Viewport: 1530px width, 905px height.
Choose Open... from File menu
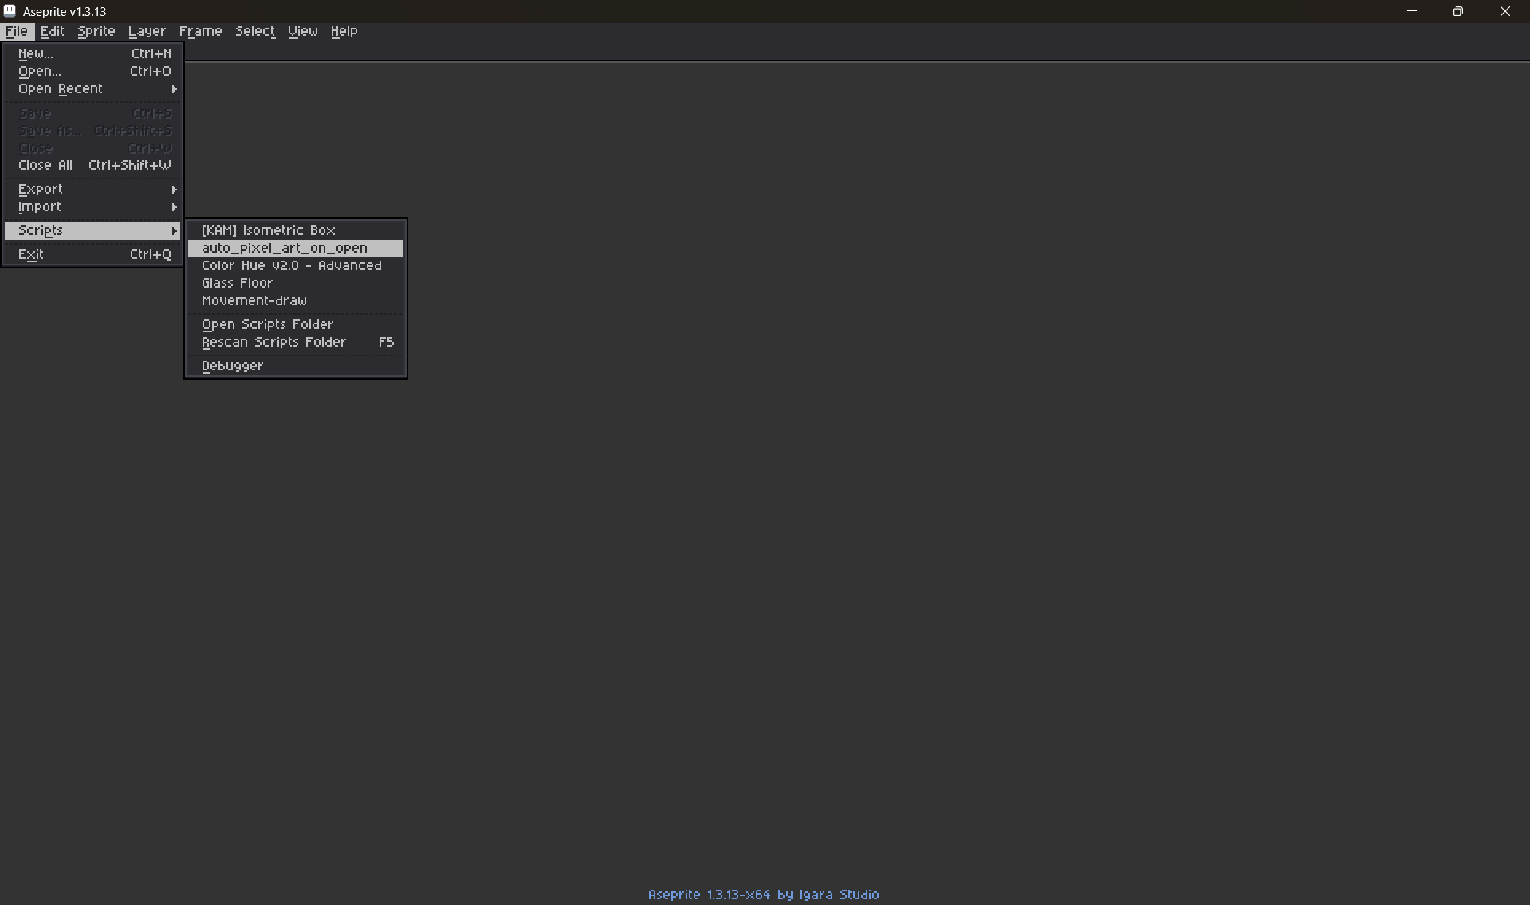pyautogui.click(x=92, y=71)
